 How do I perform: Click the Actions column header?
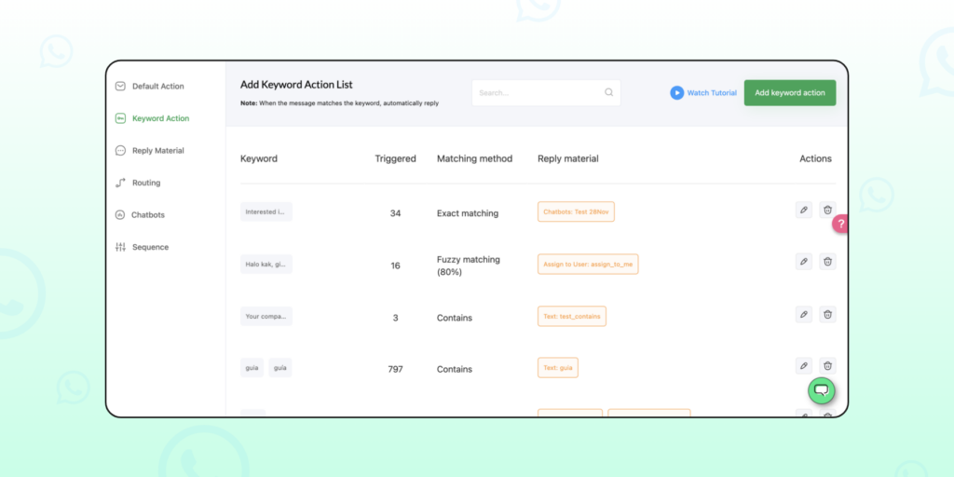[x=815, y=158]
